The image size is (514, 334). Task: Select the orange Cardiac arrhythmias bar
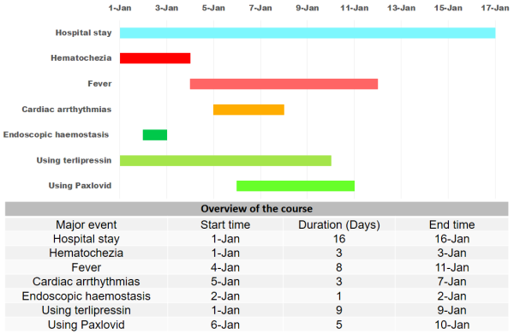point(248,110)
